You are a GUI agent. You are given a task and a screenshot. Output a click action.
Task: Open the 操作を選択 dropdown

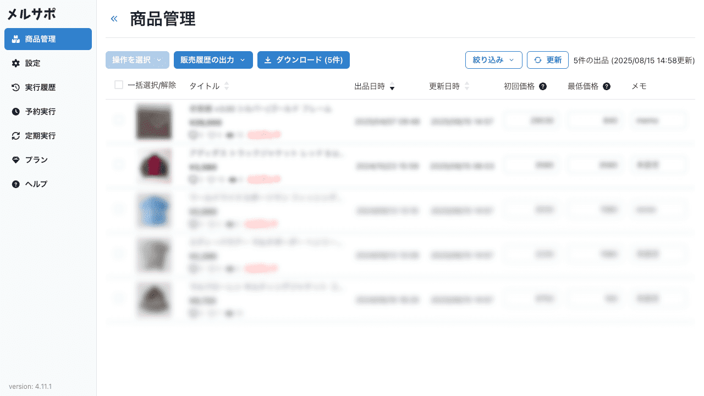(137, 60)
